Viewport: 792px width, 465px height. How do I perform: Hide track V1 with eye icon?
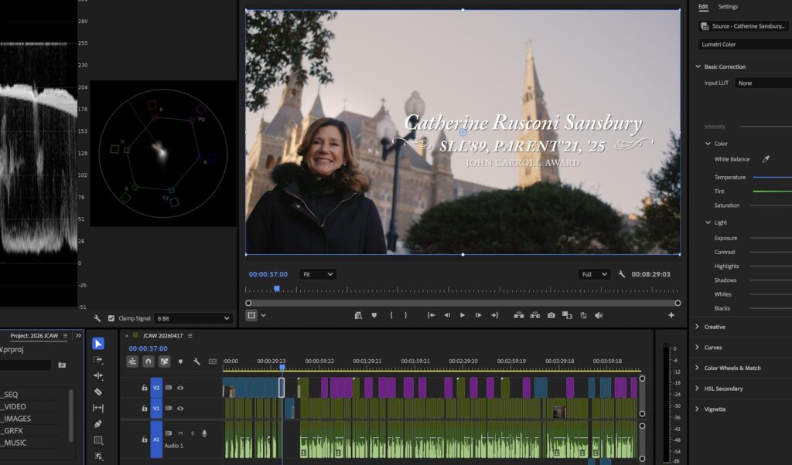point(180,409)
